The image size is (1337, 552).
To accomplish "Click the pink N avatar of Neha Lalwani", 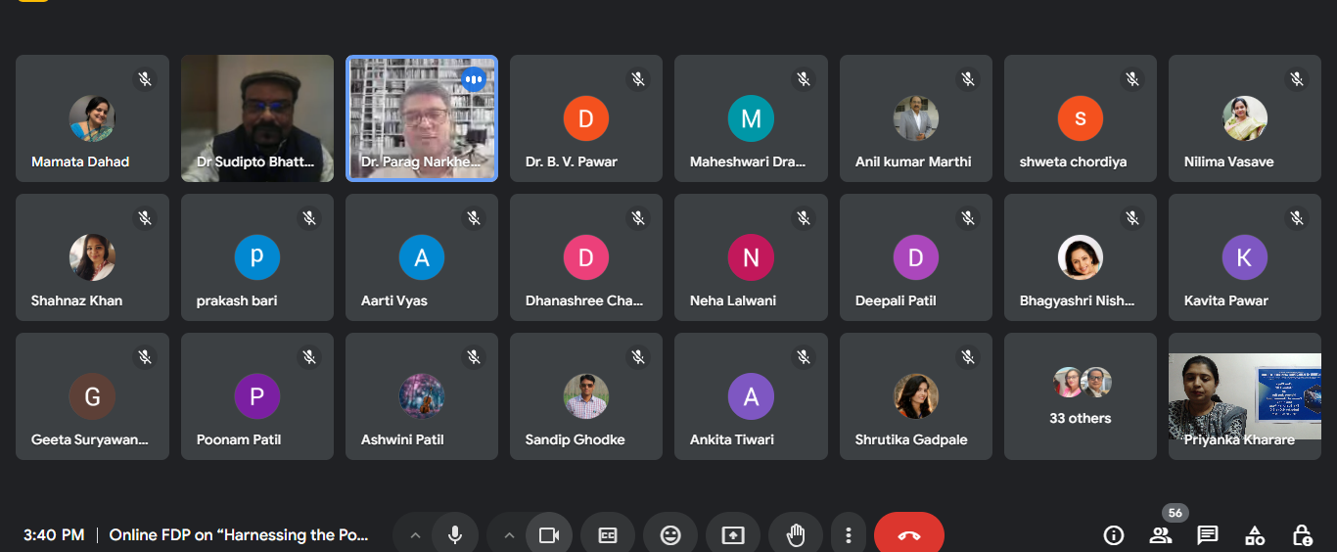I will tap(751, 258).
